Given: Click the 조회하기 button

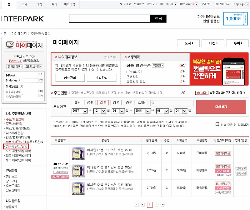Looking at the screenshot, I should 221,107.
